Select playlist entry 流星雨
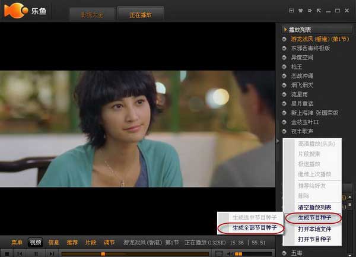This screenshot has width=356, height=257. coord(299,94)
